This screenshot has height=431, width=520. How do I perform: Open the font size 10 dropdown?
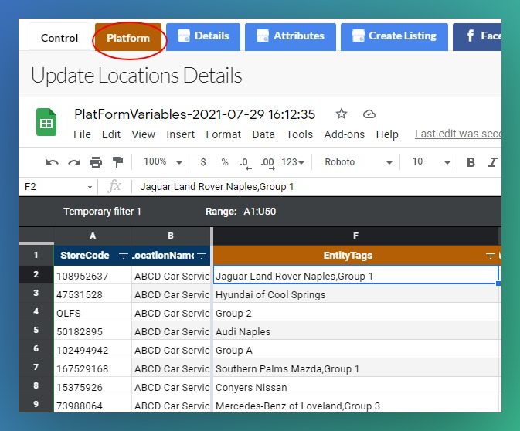(431, 162)
